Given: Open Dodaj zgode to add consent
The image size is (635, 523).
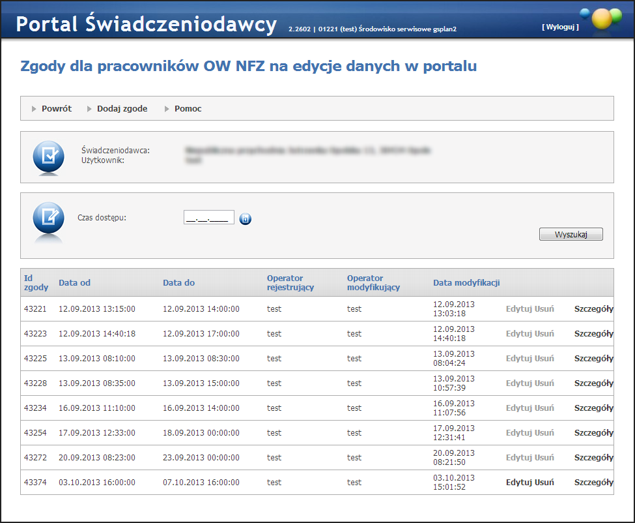Looking at the screenshot, I should [122, 109].
